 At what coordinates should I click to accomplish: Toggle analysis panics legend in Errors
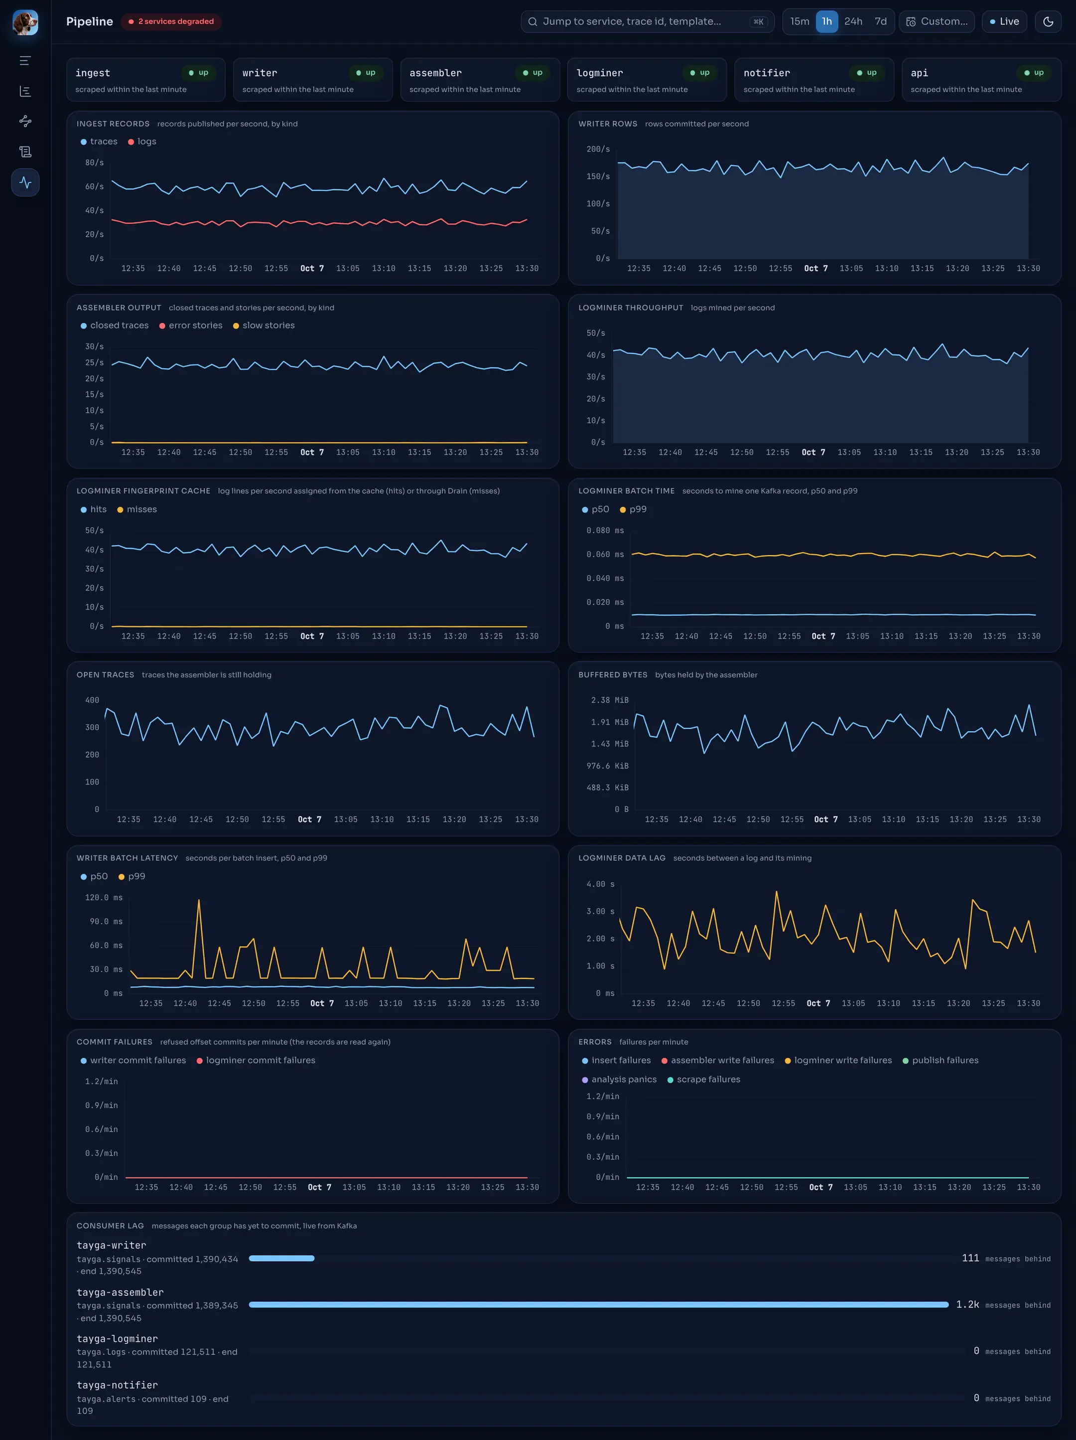coord(619,1079)
